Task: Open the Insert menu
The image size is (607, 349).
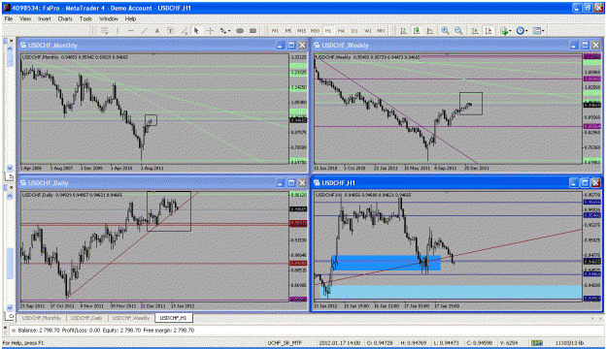Action: [44, 18]
